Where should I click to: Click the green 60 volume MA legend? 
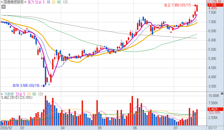34,94
